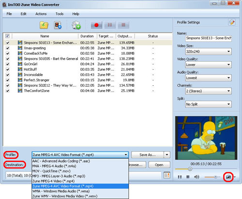This screenshot has width=242, height=199.
Task: Uncheck the Inconsolable checkbox
Action: [x=7, y=75]
